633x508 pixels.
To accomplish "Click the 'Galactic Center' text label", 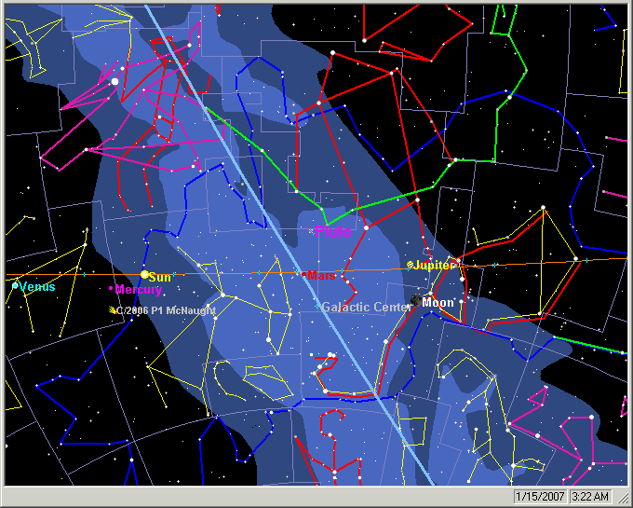I will point(366,308).
